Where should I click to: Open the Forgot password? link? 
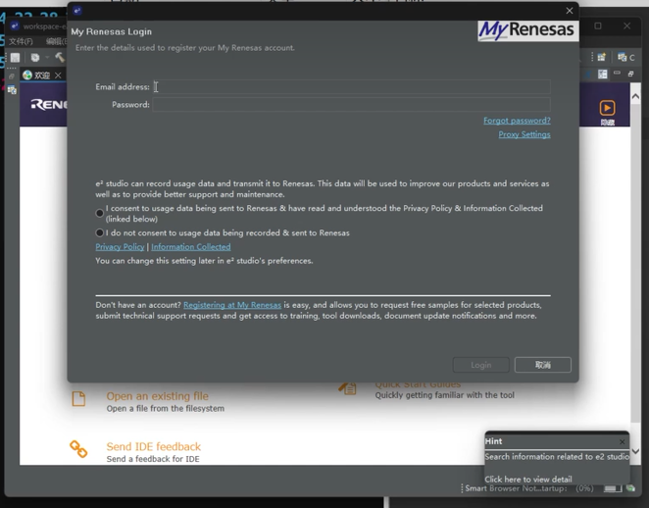click(517, 121)
